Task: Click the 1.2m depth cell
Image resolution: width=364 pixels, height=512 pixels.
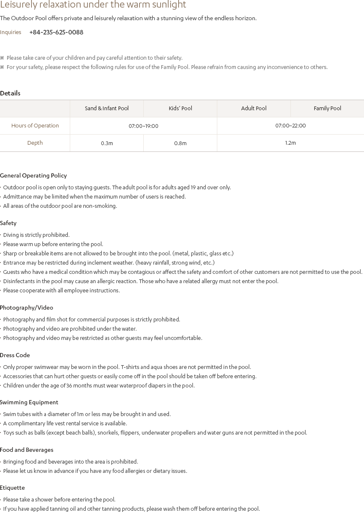Action: (290, 143)
